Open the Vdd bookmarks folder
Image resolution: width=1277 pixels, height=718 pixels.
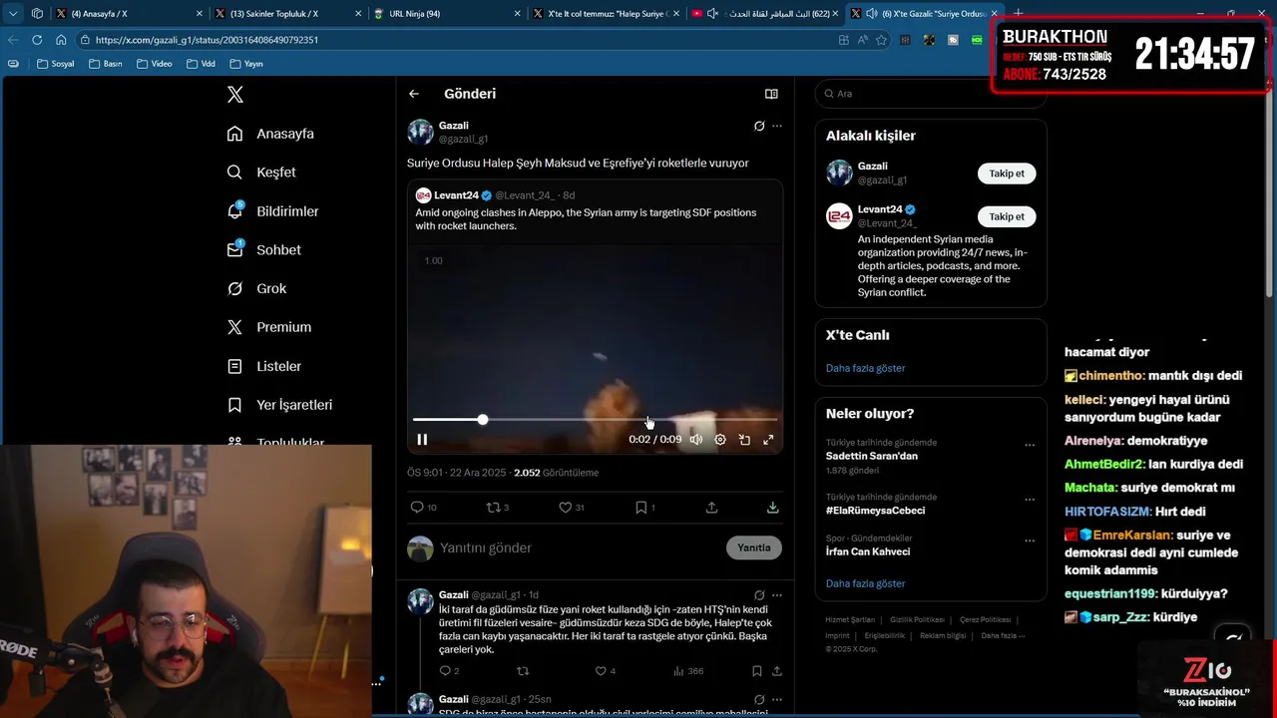(x=201, y=64)
